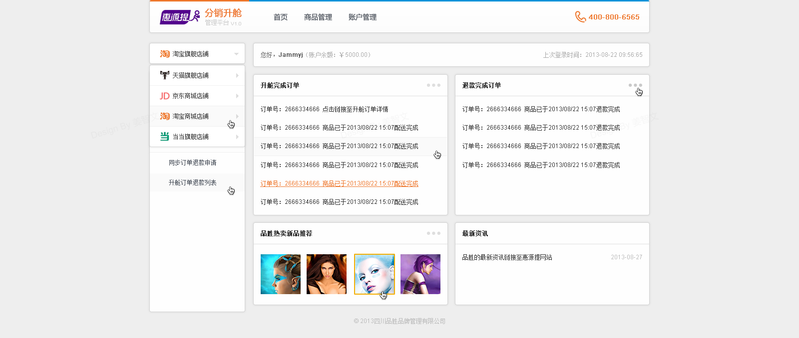Click the first 退款完成 order row

[541, 109]
